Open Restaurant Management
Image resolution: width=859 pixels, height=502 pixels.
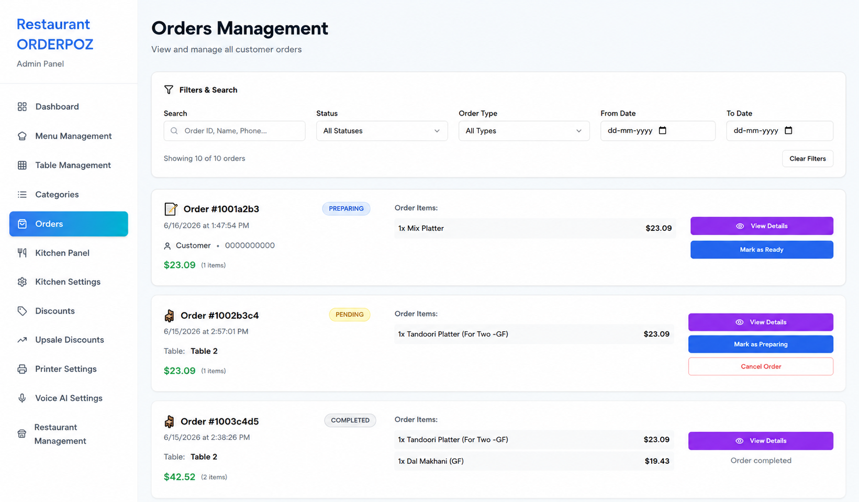point(69,434)
